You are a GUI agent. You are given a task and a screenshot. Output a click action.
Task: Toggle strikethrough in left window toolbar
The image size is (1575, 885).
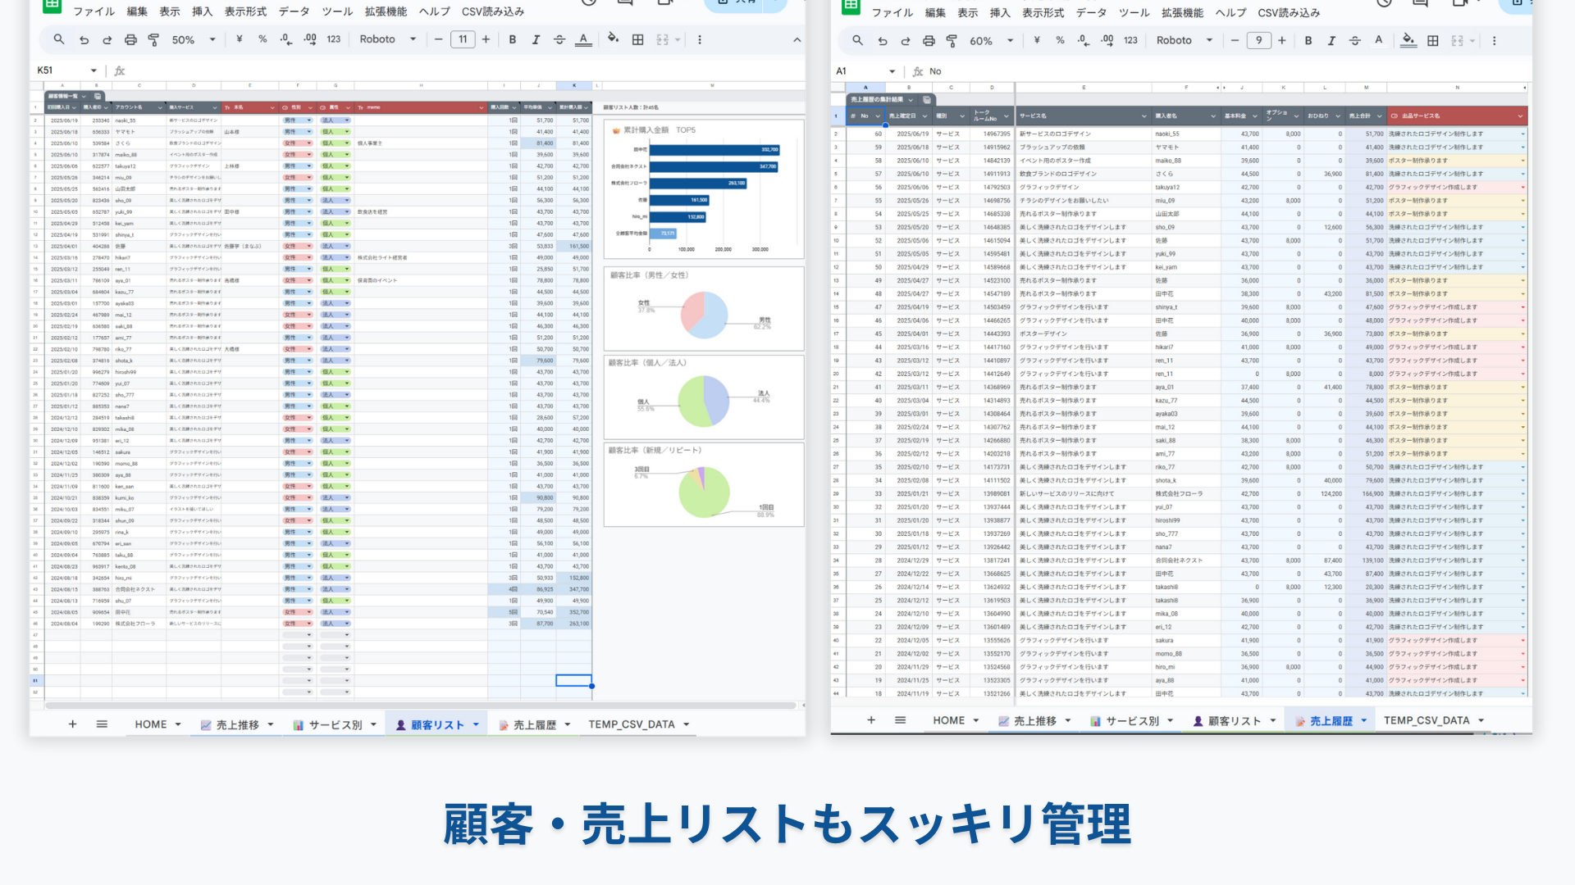(x=559, y=39)
